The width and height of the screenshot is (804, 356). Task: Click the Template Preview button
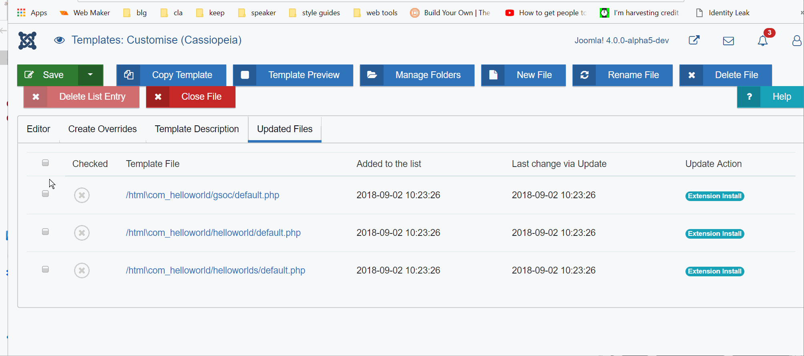293,75
